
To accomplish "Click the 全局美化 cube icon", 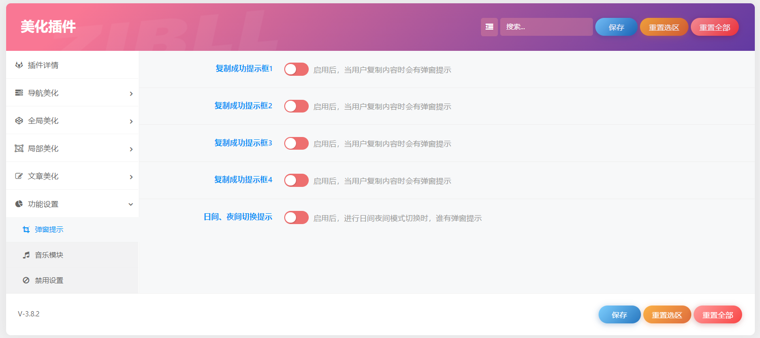I will pyautogui.click(x=19, y=121).
